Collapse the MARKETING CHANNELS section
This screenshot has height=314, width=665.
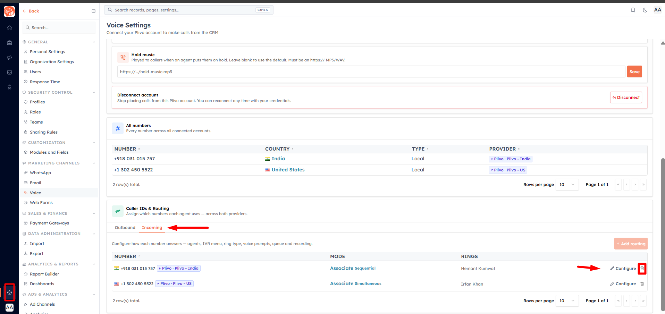[94, 163]
